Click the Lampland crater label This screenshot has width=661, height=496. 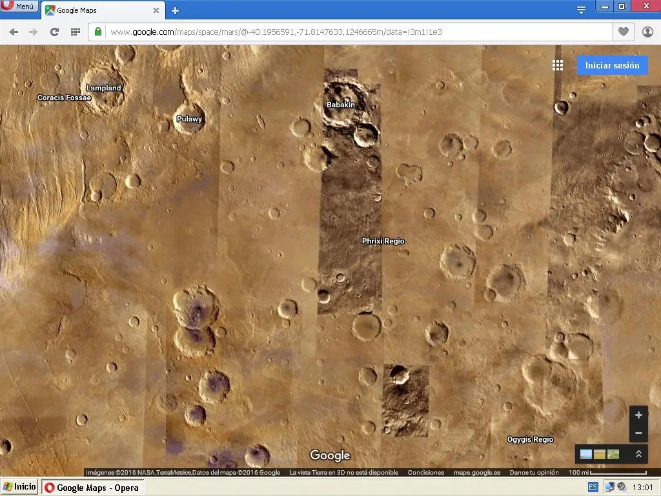tap(104, 88)
